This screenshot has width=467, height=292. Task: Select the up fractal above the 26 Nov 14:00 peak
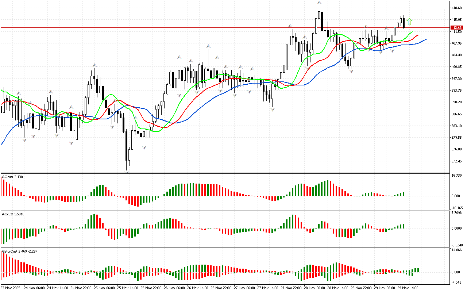coord(208,46)
